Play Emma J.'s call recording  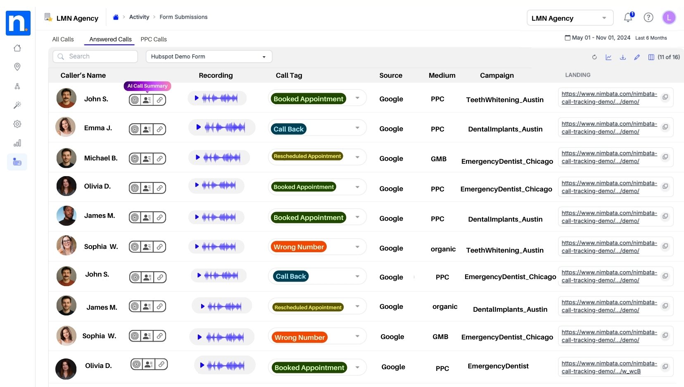coord(198,127)
